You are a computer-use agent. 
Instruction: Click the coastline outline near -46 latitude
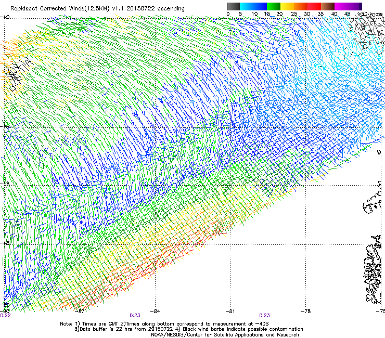coord(372,201)
